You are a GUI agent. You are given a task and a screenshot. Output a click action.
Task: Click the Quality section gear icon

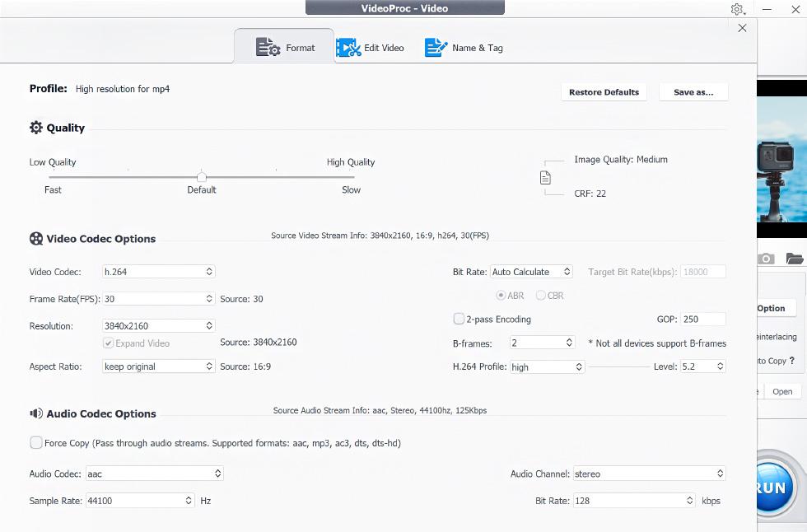point(36,128)
